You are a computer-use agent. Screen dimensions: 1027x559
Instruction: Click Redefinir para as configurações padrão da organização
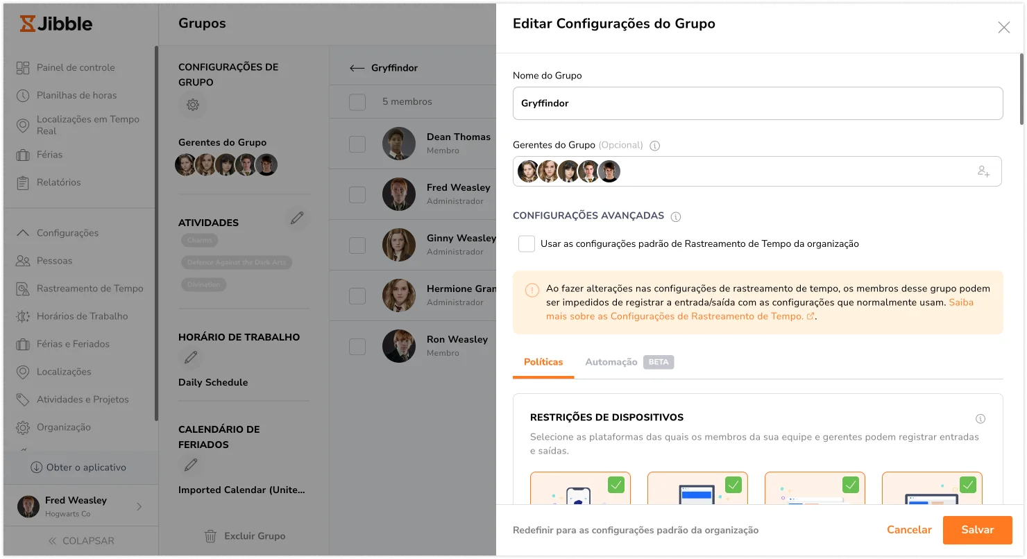tap(636, 531)
